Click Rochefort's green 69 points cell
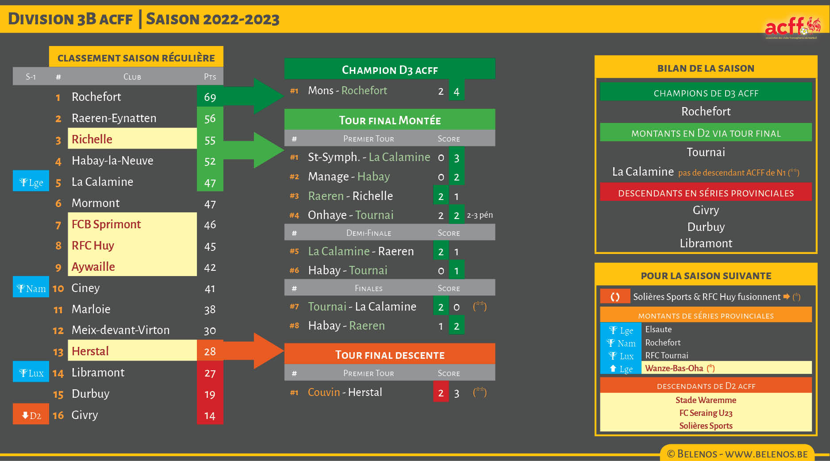The width and height of the screenshot is (830, 461). pyautogui.click(x=210, y=97)
